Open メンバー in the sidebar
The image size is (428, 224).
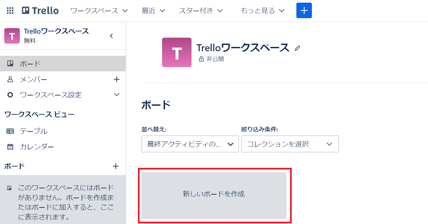pos(33,80)
